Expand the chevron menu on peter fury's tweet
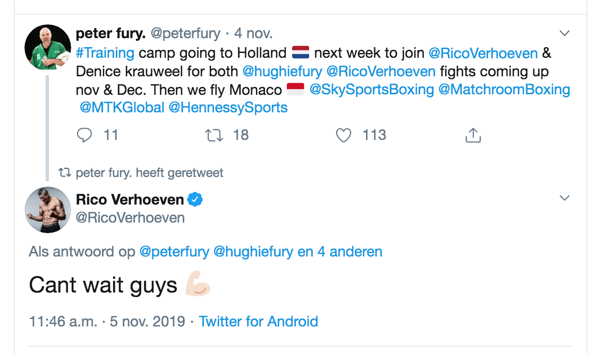This screenshot has width=597, height=354. pyautogui.click(x=565, y=33)
